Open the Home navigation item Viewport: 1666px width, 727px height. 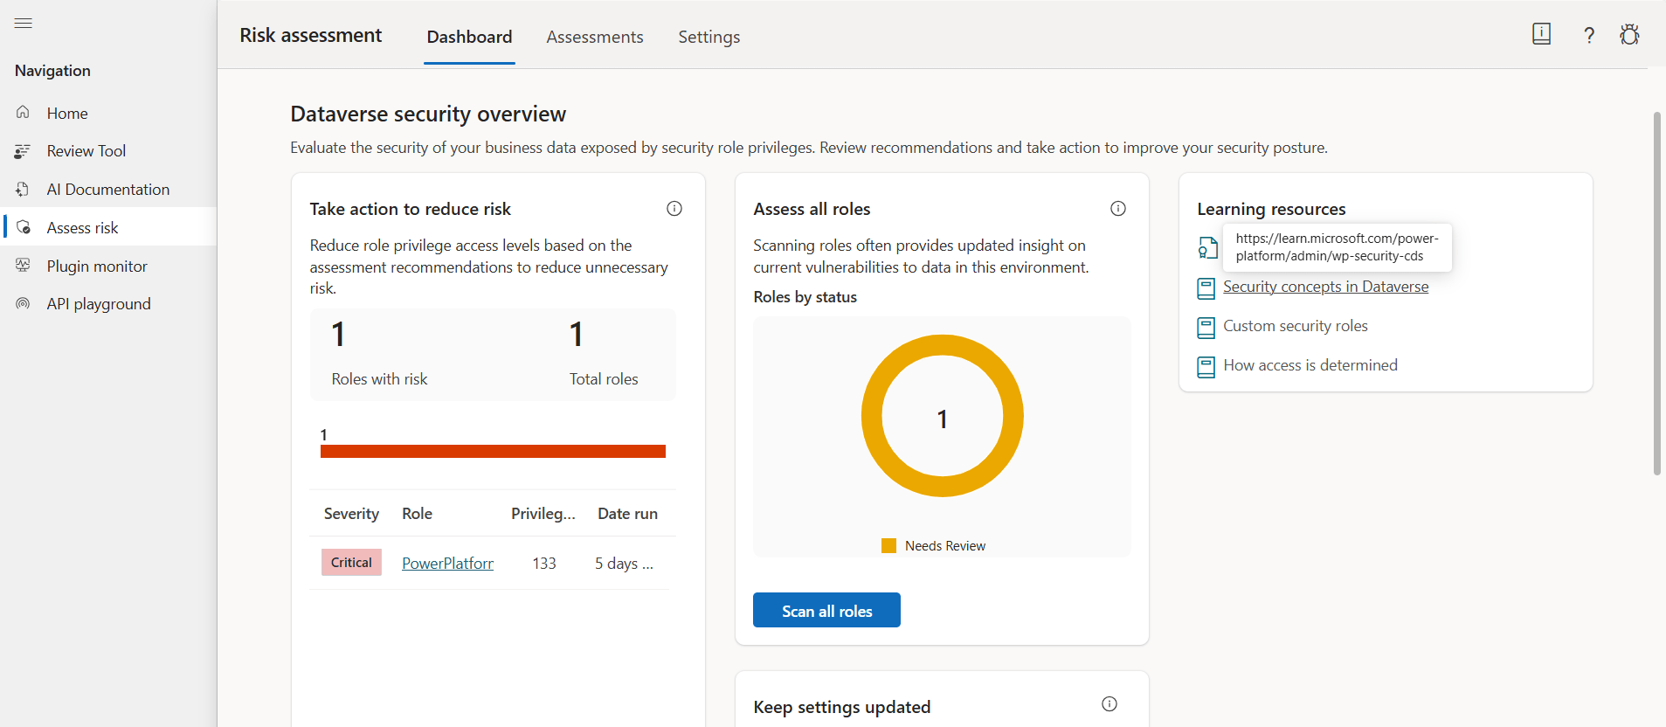67,114
